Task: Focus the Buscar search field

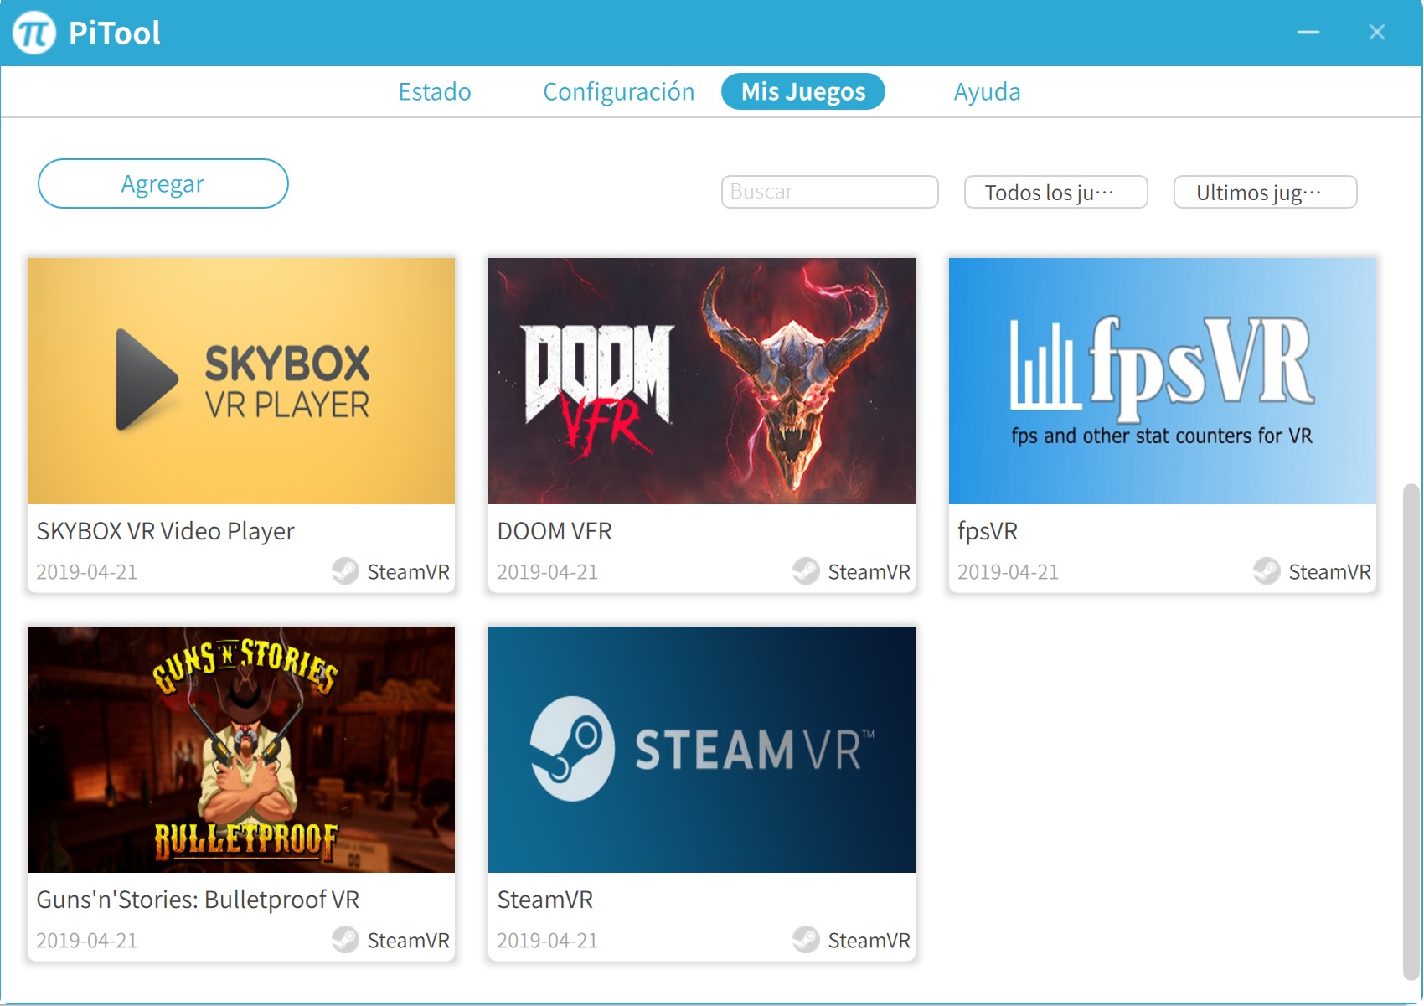Action: [830, 192]
